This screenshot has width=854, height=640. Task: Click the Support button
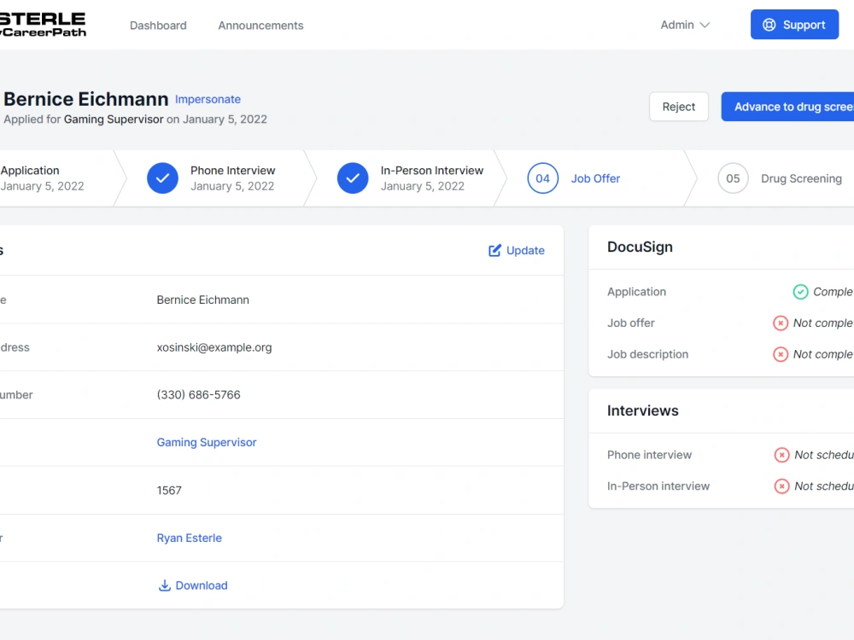(x=794, y=25)
